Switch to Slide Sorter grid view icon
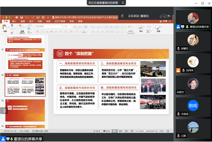This screenshot has height=142, width=212. coord(120,131)
